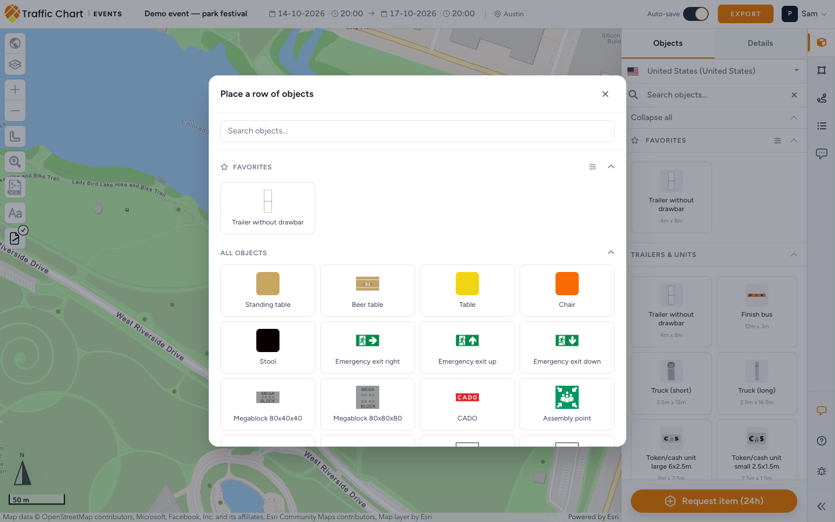Switch to the Details tab

coord(760,43)
